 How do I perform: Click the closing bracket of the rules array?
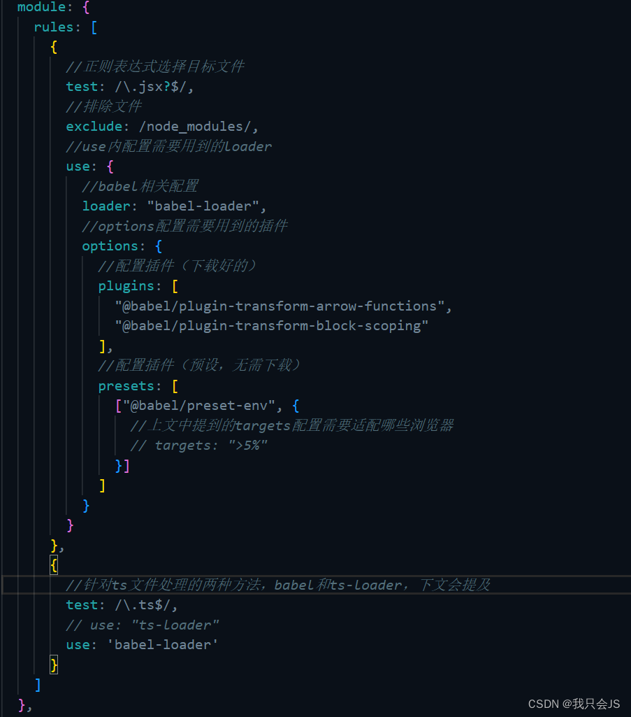38,685
